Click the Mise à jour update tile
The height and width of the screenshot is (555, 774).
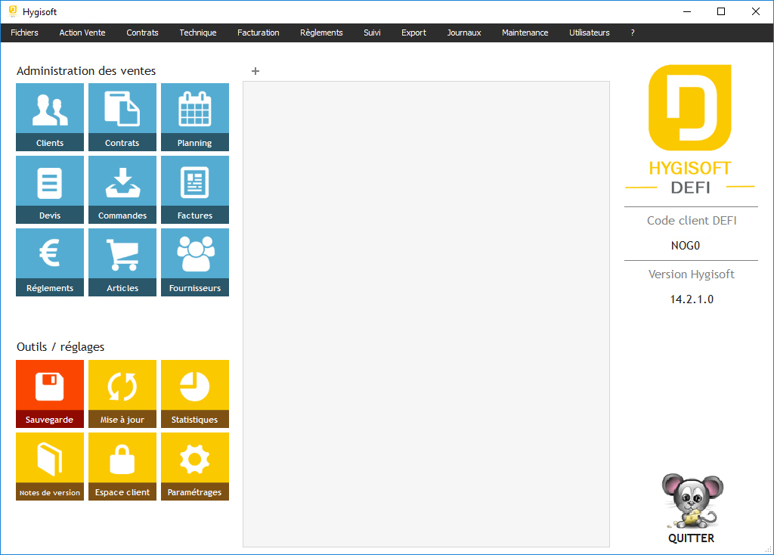coord(122,394)
